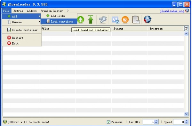This screenshot has height=126, width=192.
Task: Click the 'JDUnrar will be back soon!' text
Action: click(x=28, y=122)
